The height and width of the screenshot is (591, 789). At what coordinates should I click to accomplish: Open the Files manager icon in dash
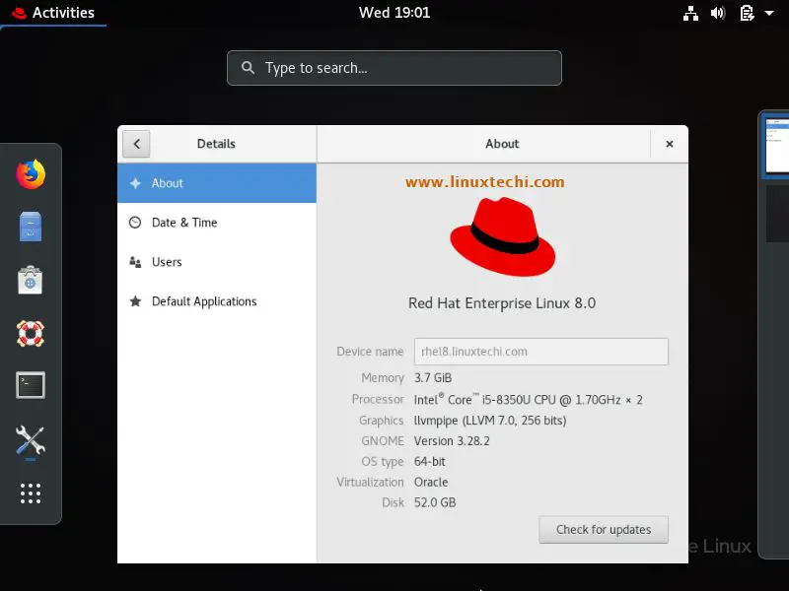pyautogui.click(x=31, y=227)
